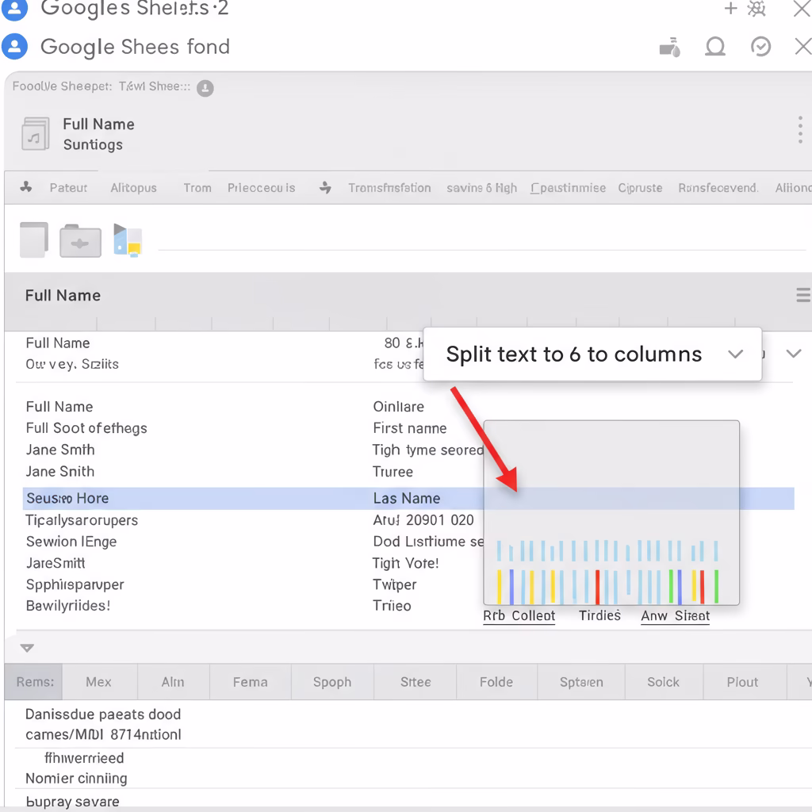The image size is (812, 812).
Task: Select the Fema column header
Action: coord(250,682)
